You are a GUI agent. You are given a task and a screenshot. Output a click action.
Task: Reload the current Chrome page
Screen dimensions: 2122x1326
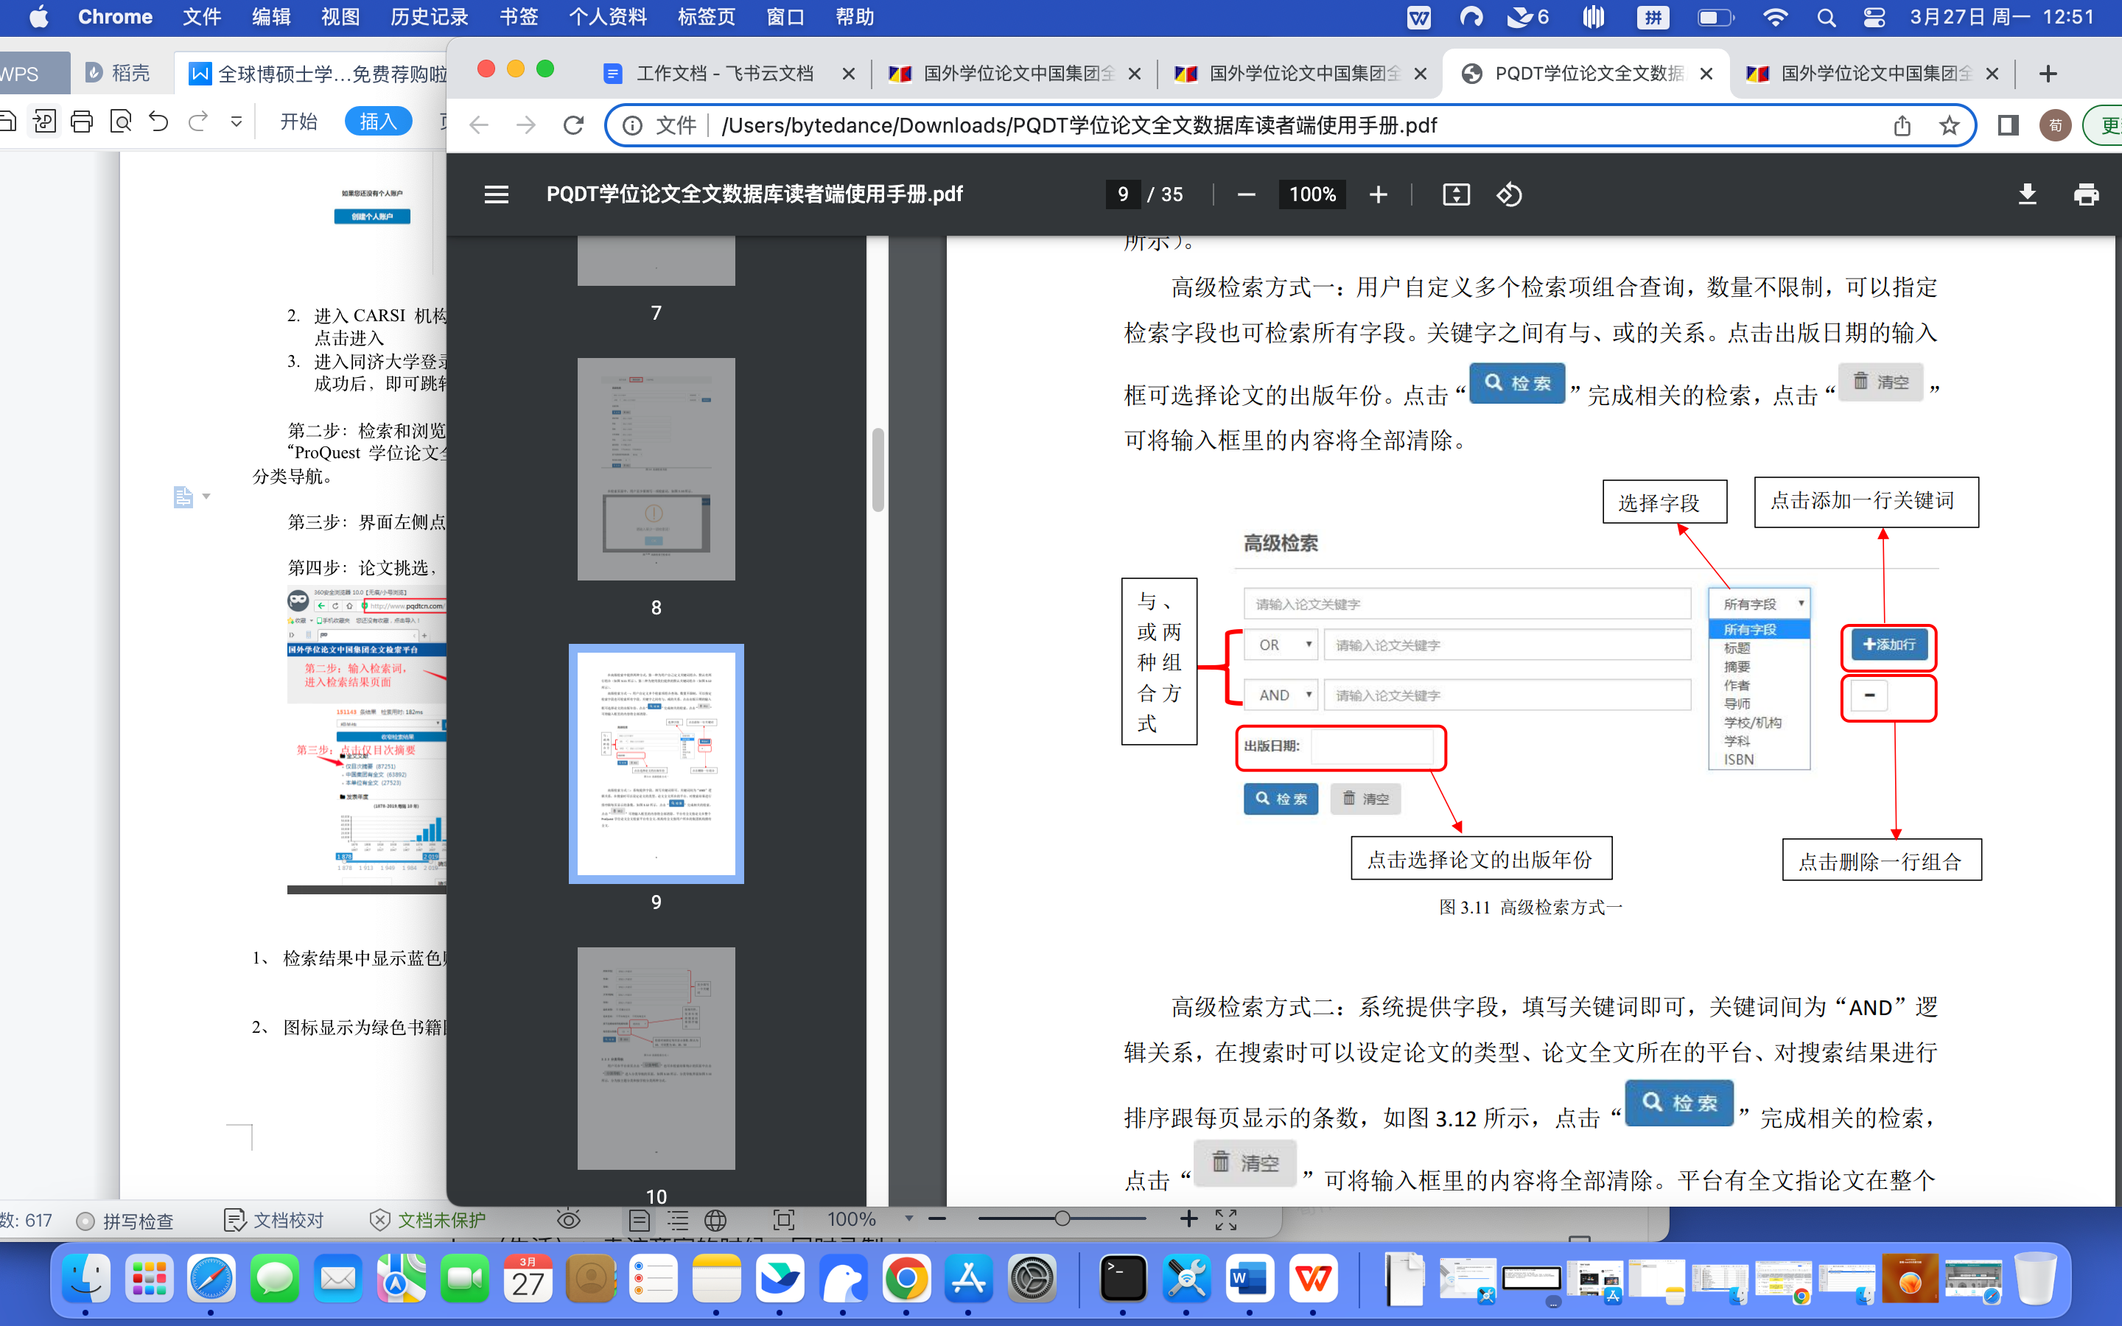click(x=573, y=125)
